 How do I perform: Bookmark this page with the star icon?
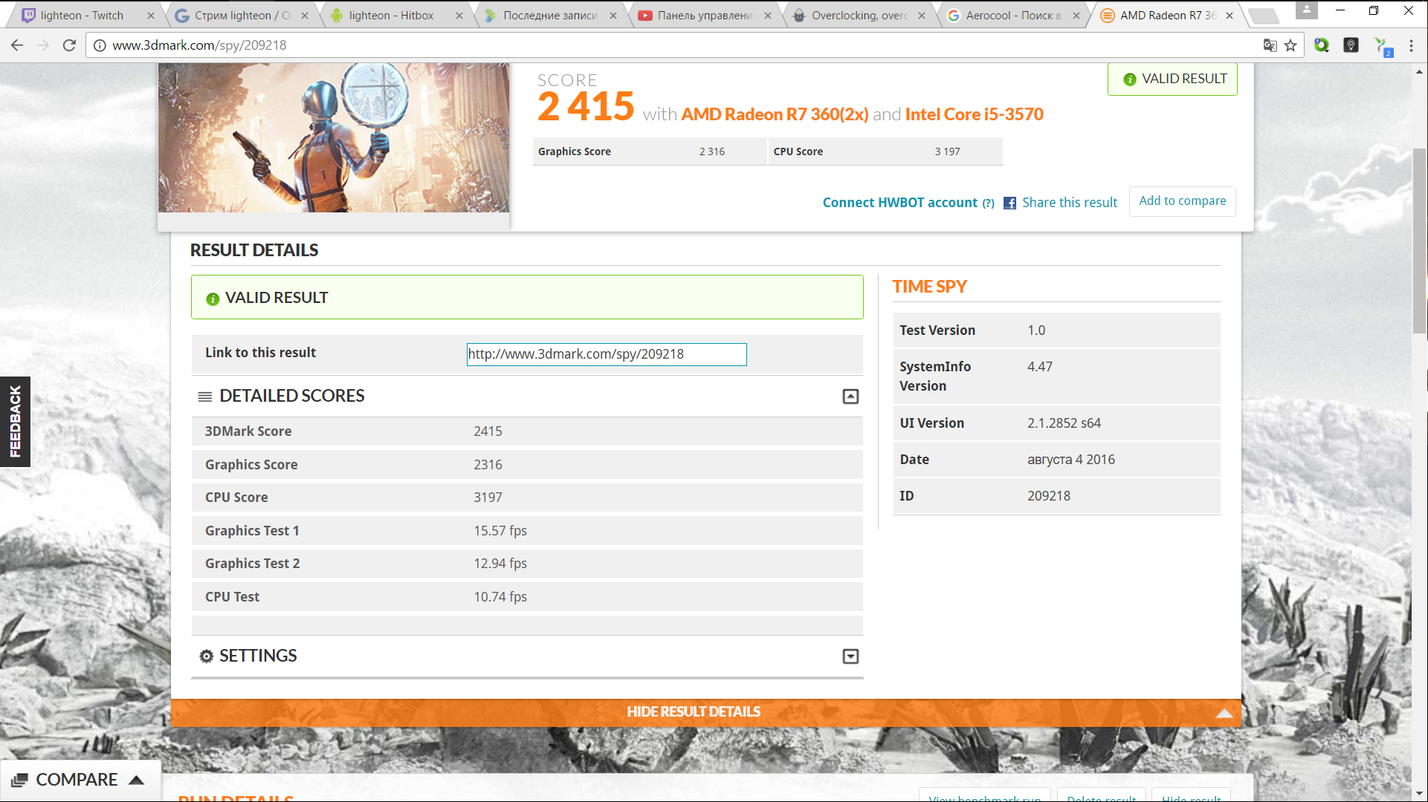click(x=1290, y=45)
